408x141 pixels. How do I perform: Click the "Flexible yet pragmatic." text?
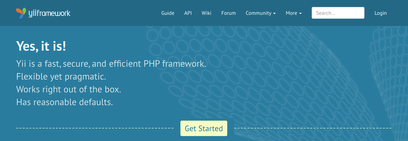[x=61, y=77]
